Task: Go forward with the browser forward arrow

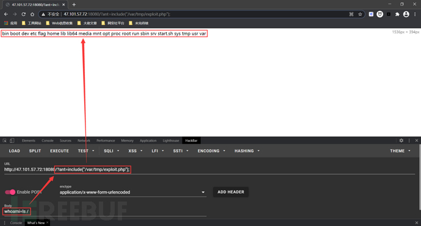Action: click(x=15, y=14)
